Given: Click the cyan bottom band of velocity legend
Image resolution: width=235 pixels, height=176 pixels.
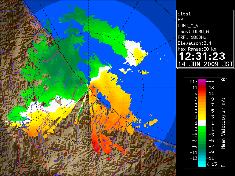Looking at the screenshot, I should (x=202, y=164).
